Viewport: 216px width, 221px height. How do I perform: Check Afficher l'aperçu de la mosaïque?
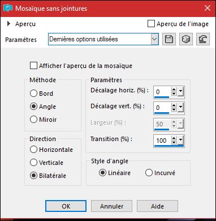[33, 66]
